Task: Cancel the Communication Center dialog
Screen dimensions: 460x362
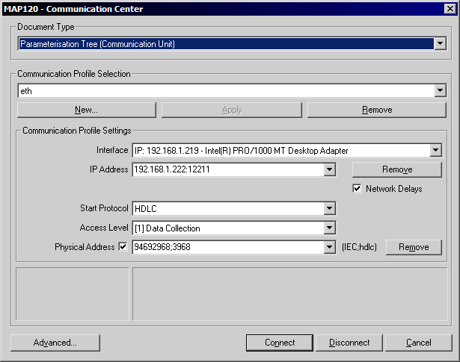Action: (418, 343)
